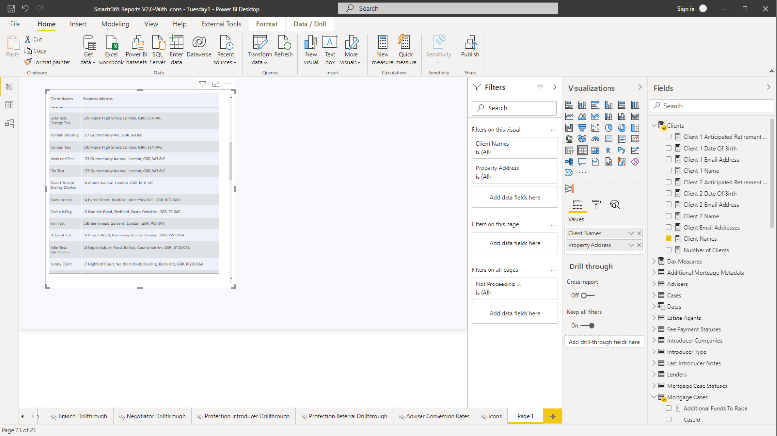Collapse the Filters pane chevron

tap(555, 87)
